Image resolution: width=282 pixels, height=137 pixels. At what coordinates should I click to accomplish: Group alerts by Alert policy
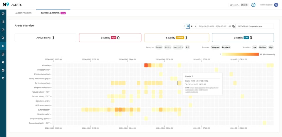click(x=178, y=47)
